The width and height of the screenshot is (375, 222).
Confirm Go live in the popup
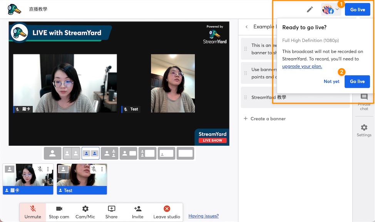(357, 81)
